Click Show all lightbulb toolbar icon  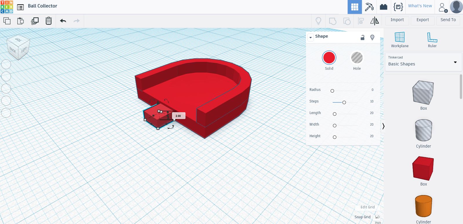(318, 21)
